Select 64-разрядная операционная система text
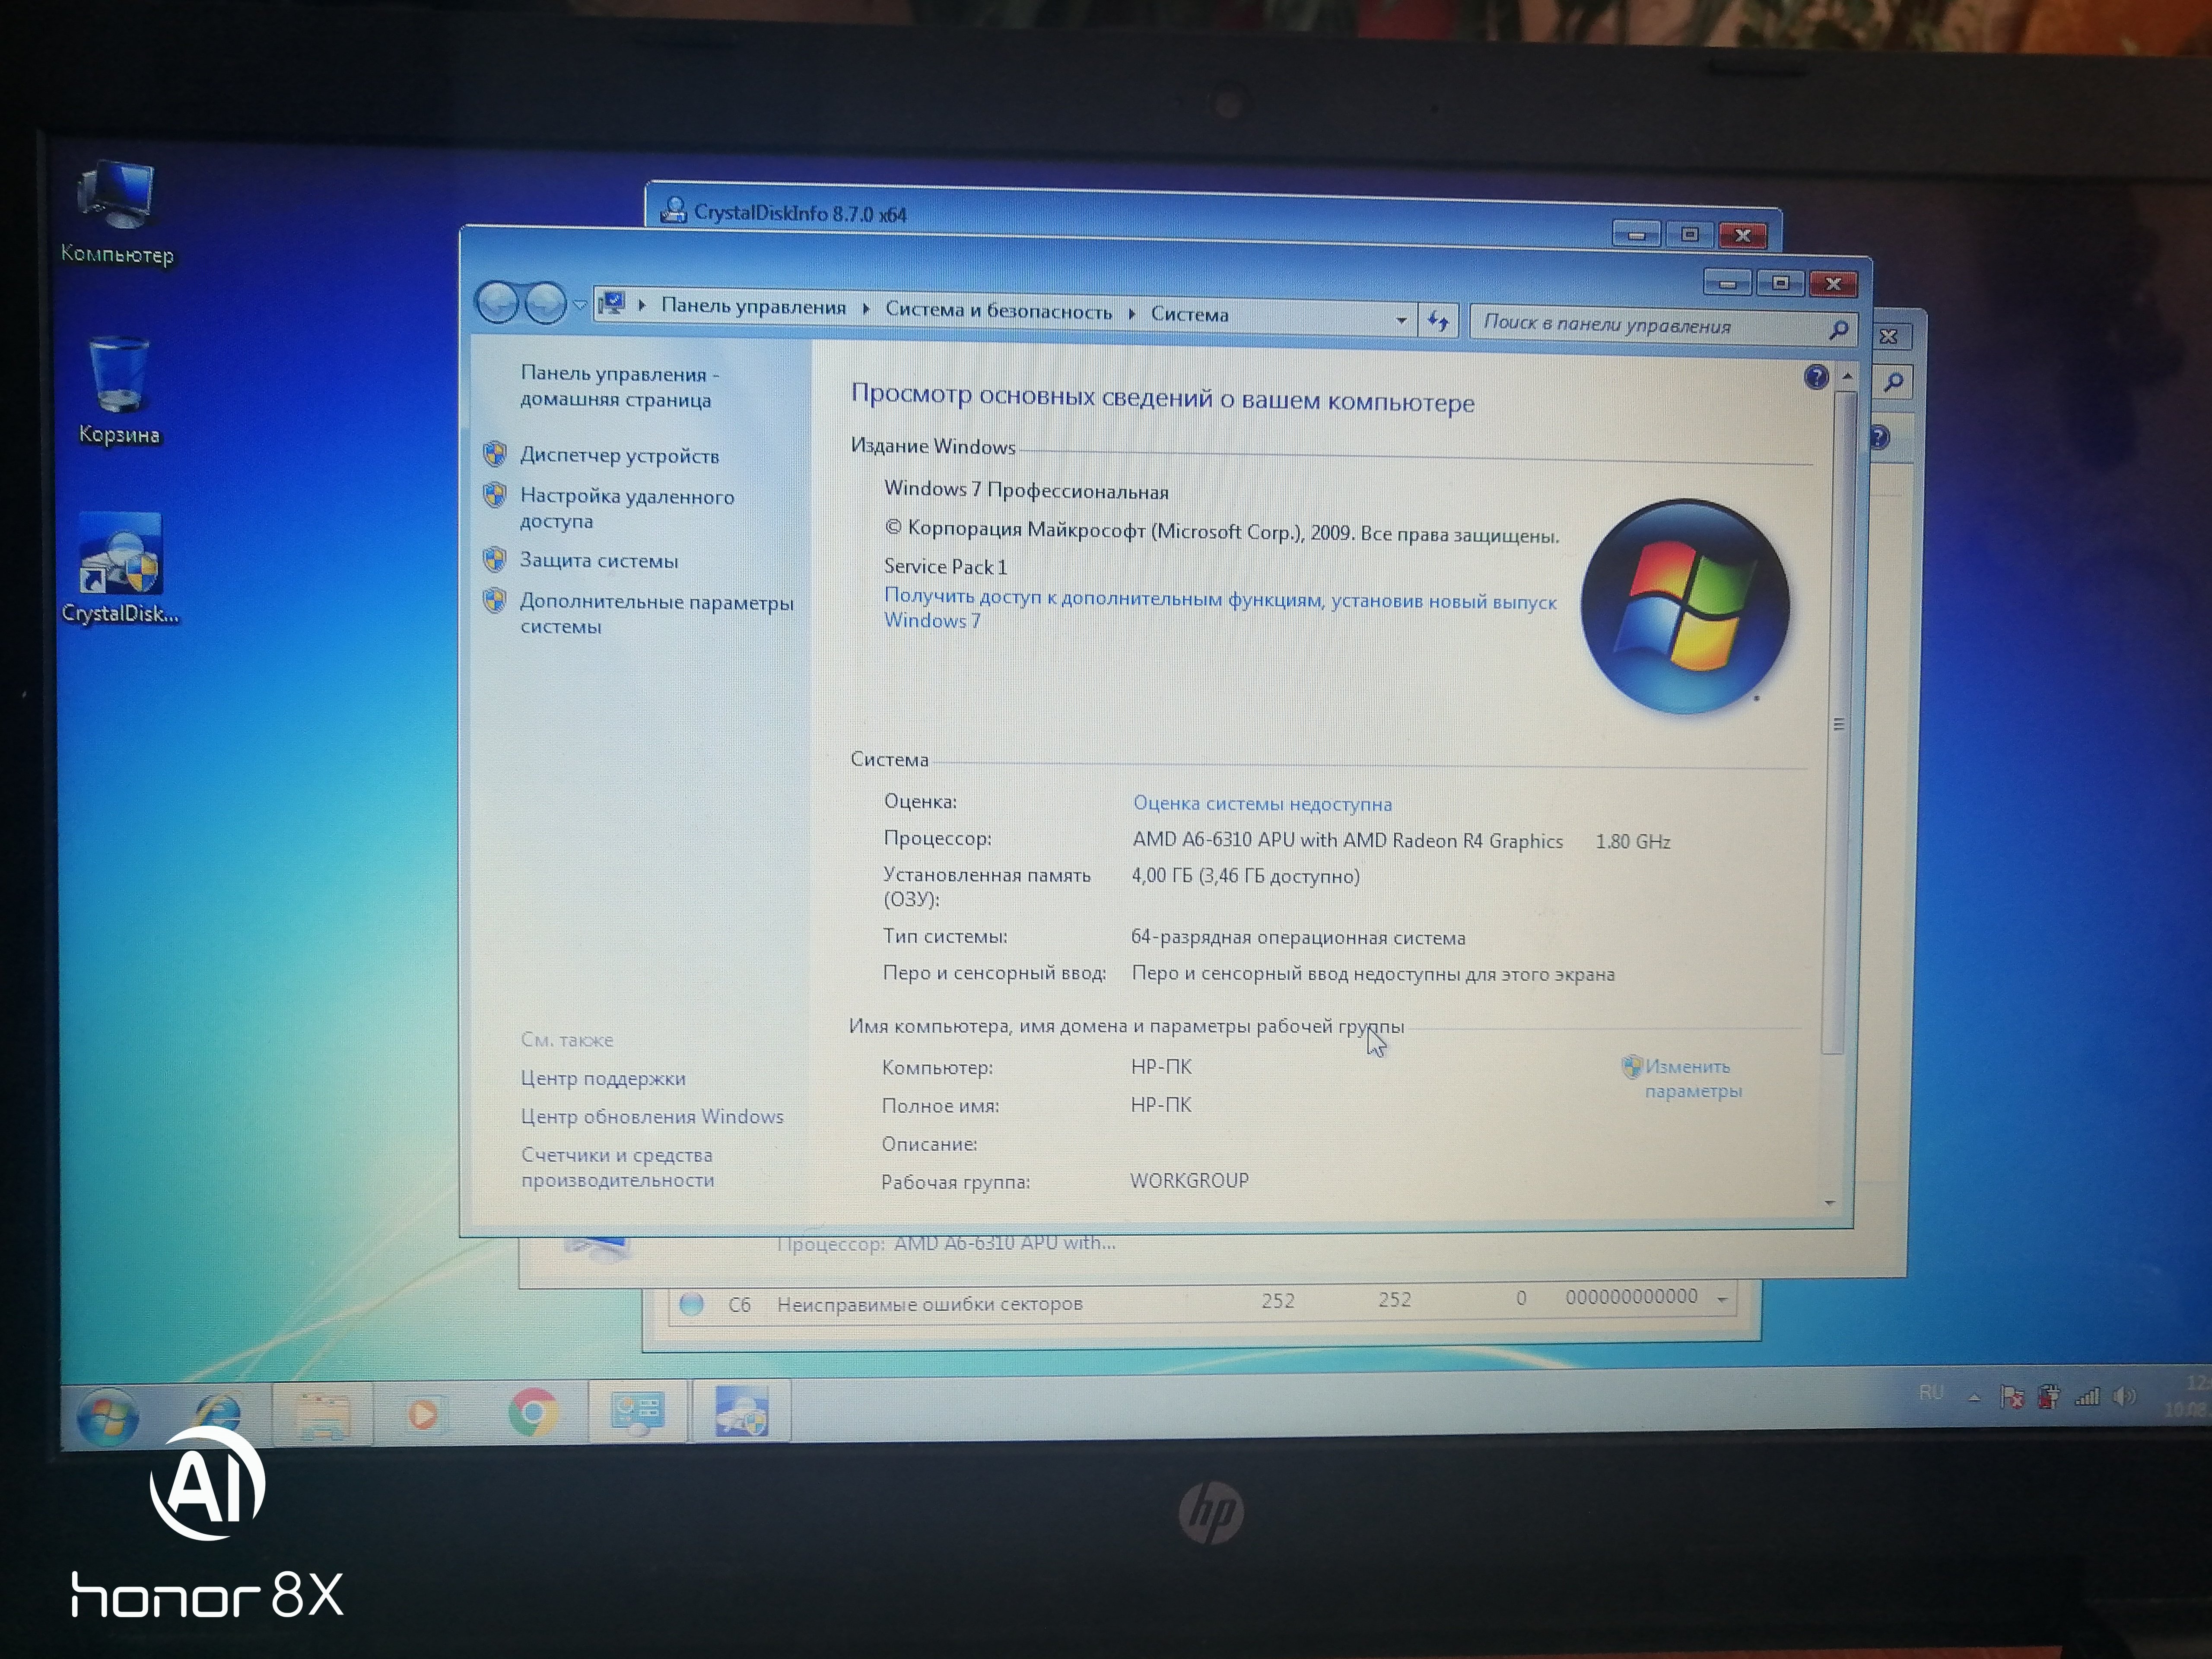 1298,937
